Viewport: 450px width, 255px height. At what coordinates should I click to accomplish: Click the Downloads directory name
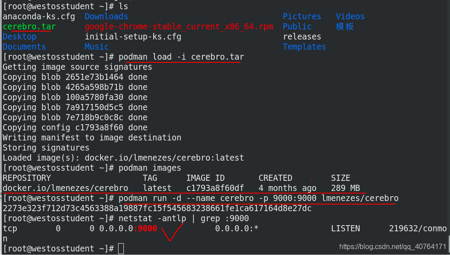click(x=106, y=17)
